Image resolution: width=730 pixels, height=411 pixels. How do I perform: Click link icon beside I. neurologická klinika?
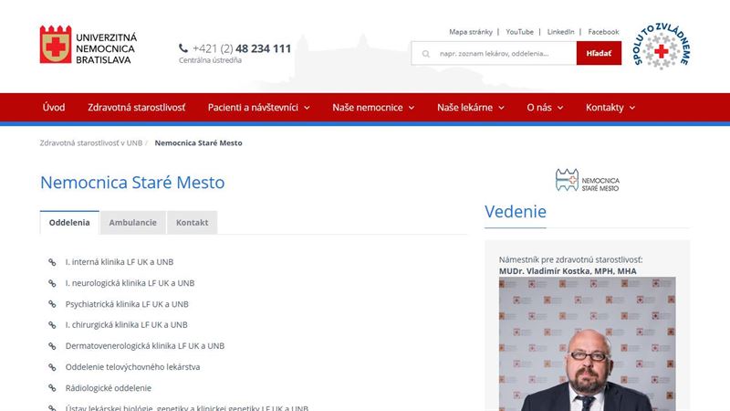coord(52,283)
